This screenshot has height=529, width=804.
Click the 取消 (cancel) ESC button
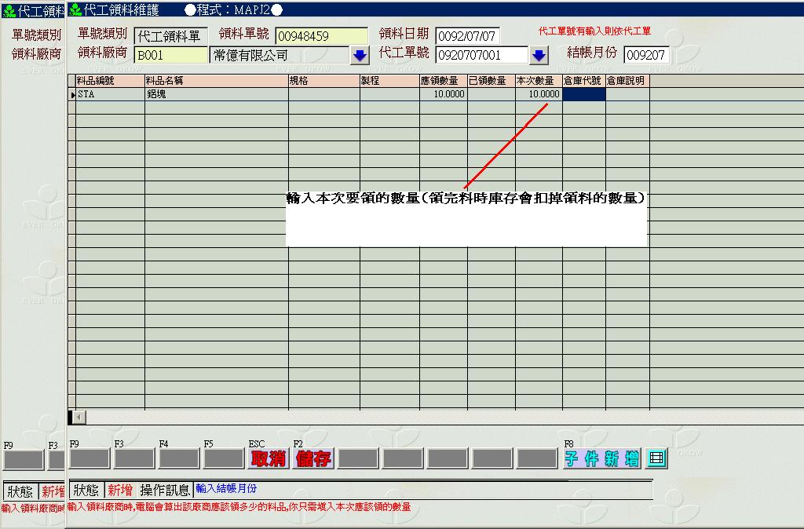point(269,459)
